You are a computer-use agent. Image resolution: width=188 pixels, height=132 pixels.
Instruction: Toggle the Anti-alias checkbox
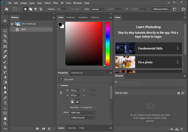click(69, 9)
